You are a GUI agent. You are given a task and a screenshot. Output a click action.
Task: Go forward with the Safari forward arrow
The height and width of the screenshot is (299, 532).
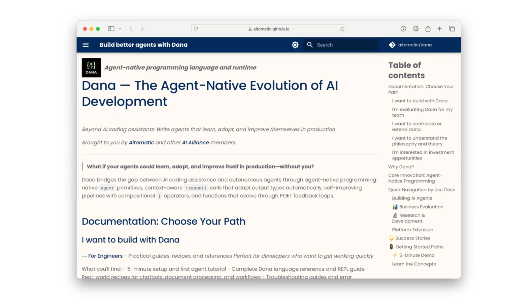(x=142, y=29)
